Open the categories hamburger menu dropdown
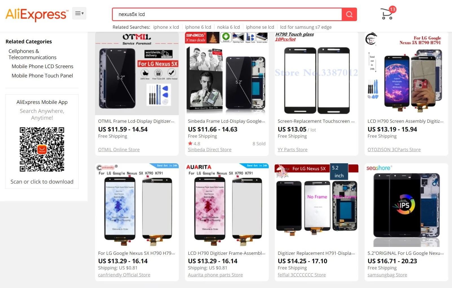452x288 pixels. 79,13
